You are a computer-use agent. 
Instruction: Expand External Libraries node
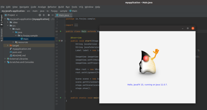[5, 59]
